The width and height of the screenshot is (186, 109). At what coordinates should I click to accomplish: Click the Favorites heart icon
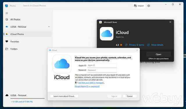[7, 42]
